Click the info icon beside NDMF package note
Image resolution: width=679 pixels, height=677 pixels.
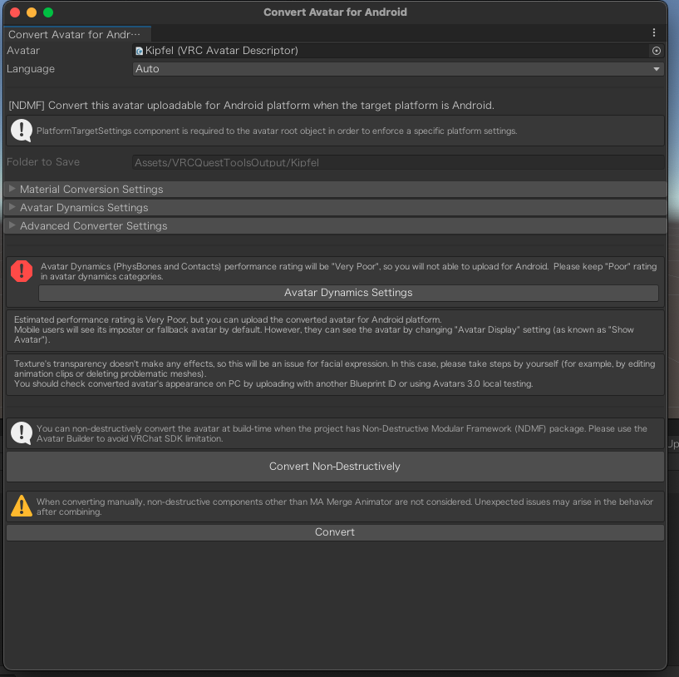tap(22, 433)
